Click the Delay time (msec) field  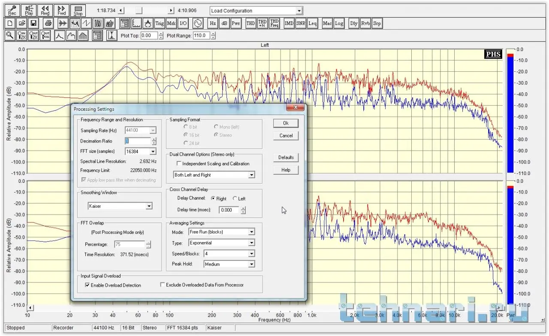(x=229, y=210)
